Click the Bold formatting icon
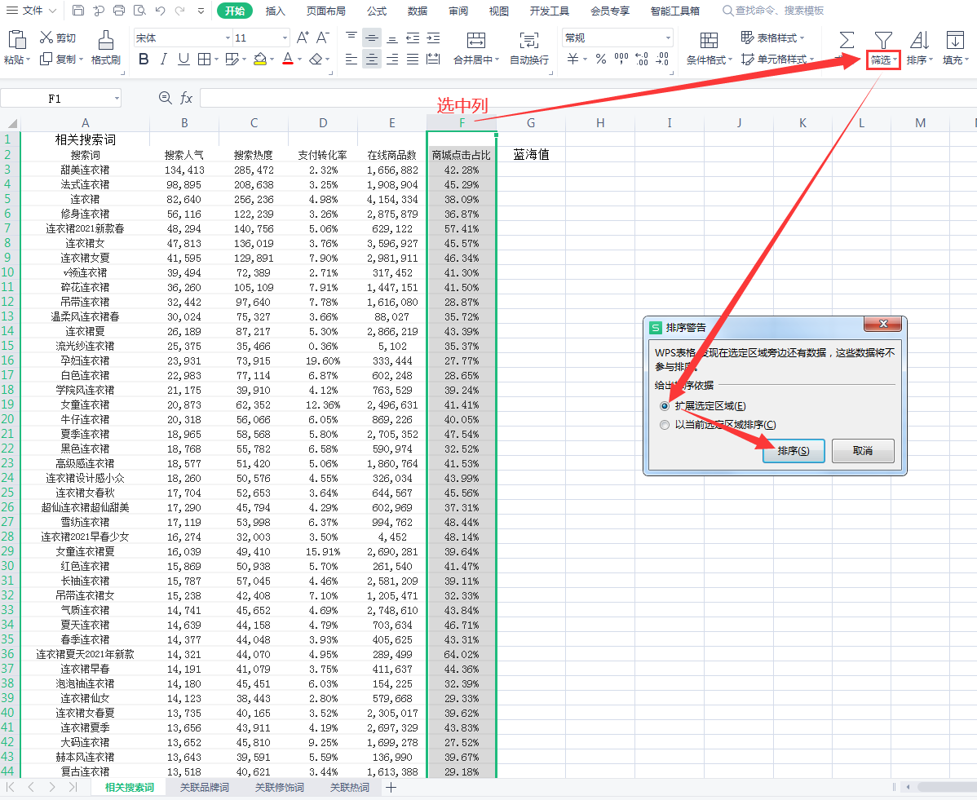This screenshot has height=800, width=977. tap(144, 59)
